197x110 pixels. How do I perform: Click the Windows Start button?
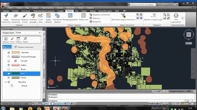point(3,108)
